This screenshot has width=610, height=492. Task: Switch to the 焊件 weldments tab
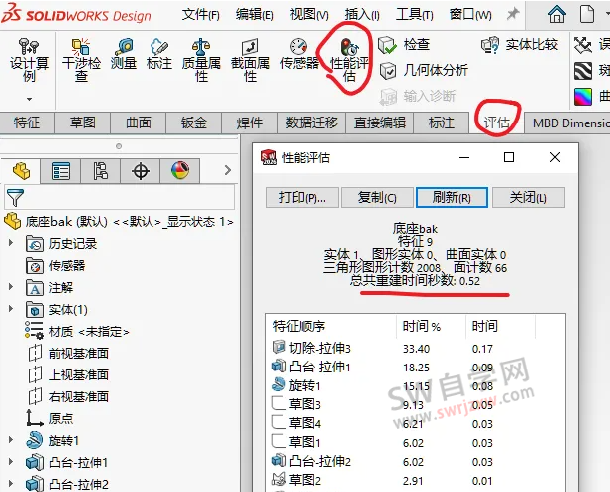249,123
